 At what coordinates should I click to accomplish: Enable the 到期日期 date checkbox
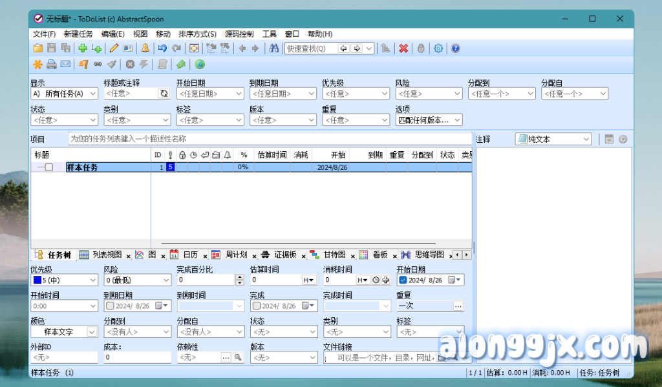tap(109, 306)
